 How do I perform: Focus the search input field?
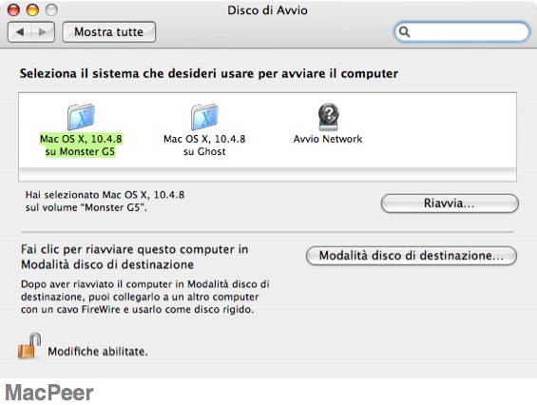(x=462, y=32)
